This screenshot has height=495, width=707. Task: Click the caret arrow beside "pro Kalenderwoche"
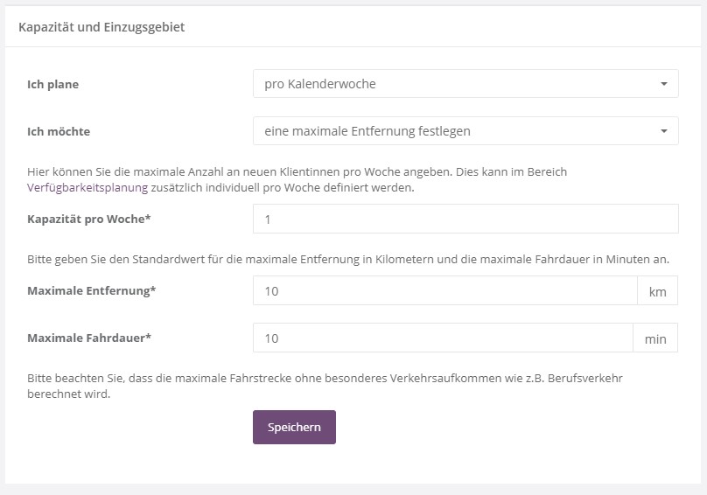(664, 85)
